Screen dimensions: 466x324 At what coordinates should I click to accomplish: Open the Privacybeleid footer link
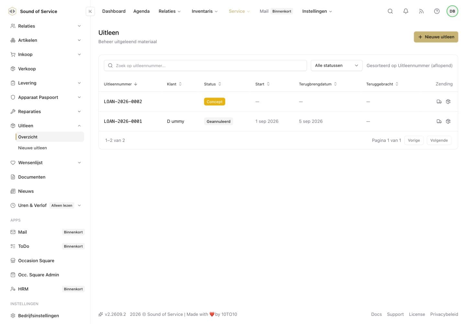click(444, 314)
